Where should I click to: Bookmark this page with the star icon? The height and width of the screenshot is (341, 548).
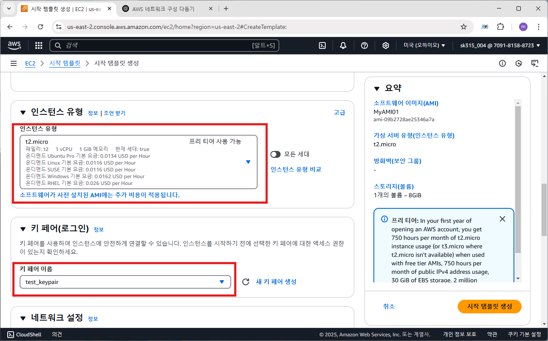[464, 27]
